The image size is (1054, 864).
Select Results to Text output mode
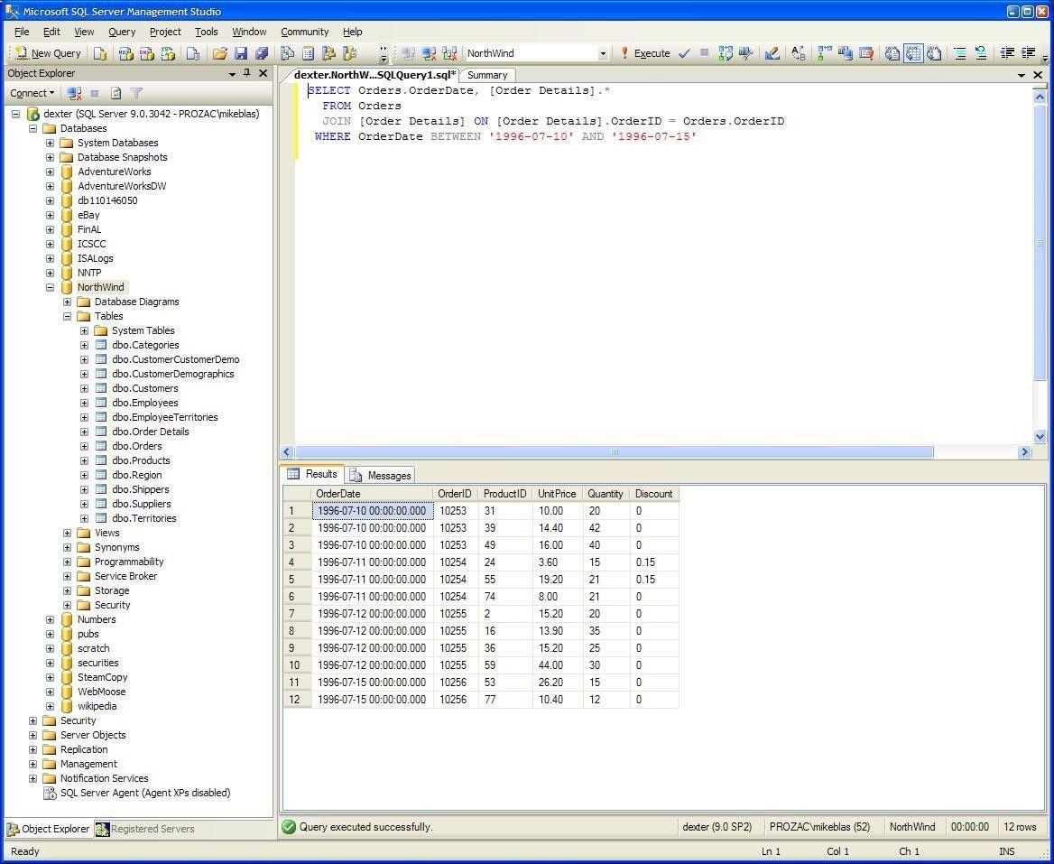click(892, 53)
